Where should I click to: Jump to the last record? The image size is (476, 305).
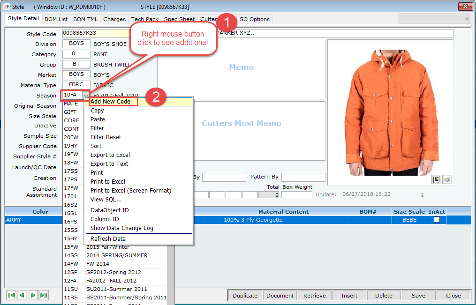click(x=43, y=295)
